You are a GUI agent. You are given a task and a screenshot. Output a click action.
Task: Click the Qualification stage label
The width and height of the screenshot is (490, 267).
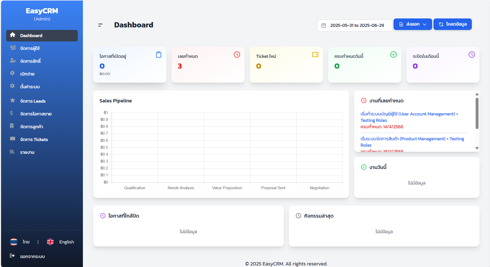135,188
